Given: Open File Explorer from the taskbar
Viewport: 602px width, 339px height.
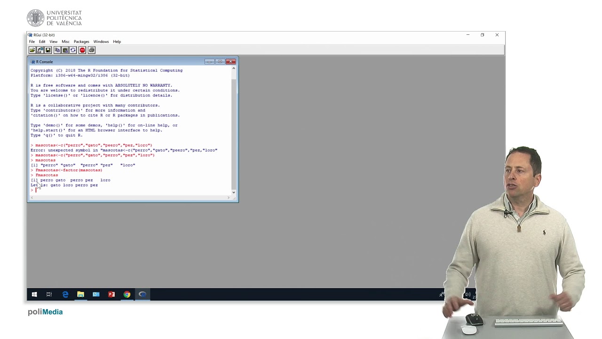Looking at the screenshot, I should tap(80, 295).
